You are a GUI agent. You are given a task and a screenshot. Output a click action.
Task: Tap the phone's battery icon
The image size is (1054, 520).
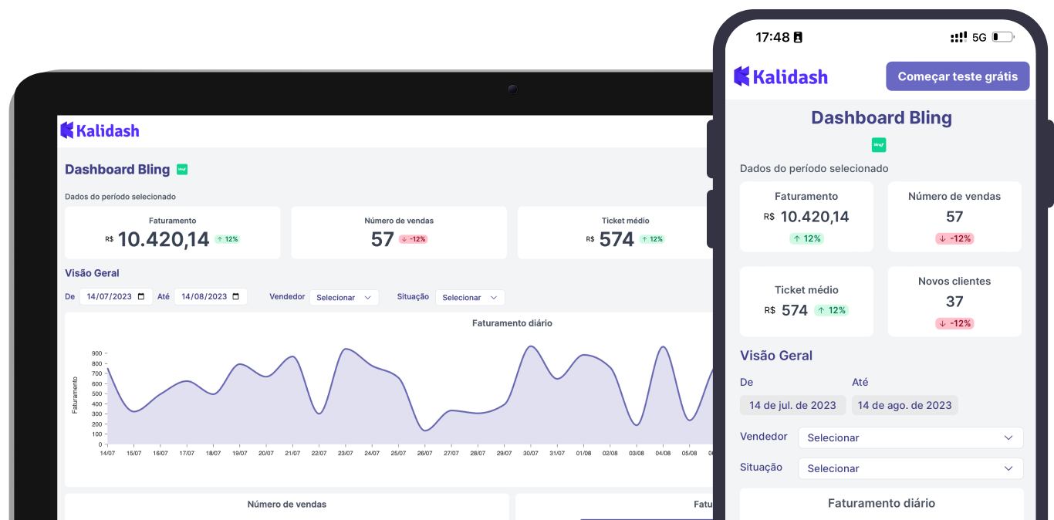coord(1002,37)
